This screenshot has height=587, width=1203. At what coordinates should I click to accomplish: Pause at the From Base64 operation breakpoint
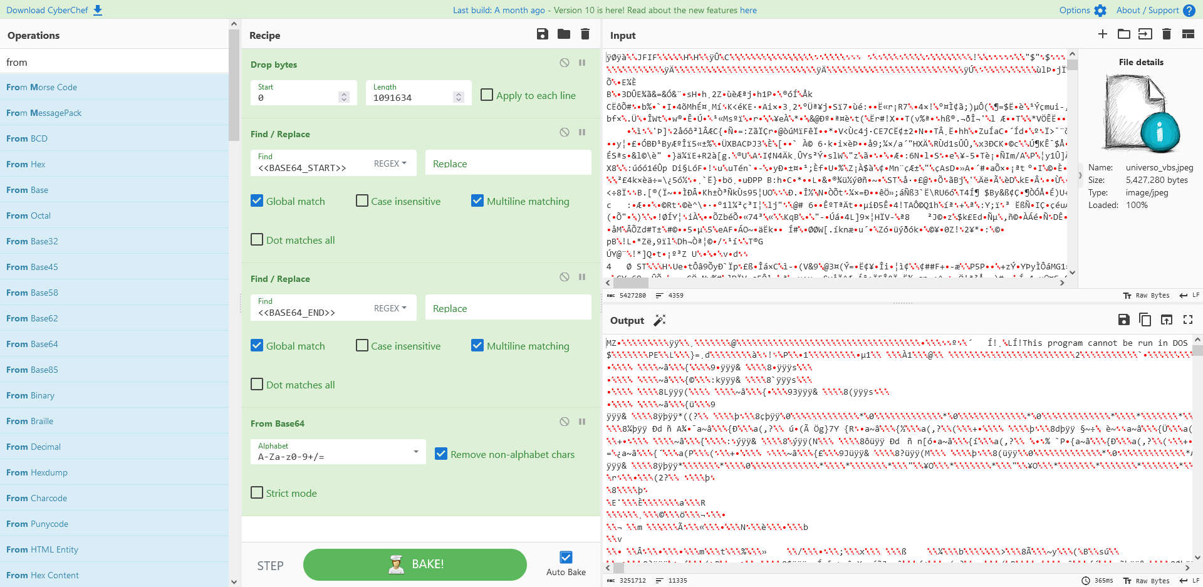click(x=582, y=422)
